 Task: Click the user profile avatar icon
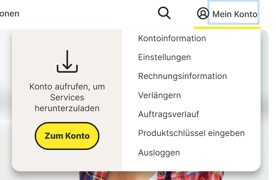[202, 14]
